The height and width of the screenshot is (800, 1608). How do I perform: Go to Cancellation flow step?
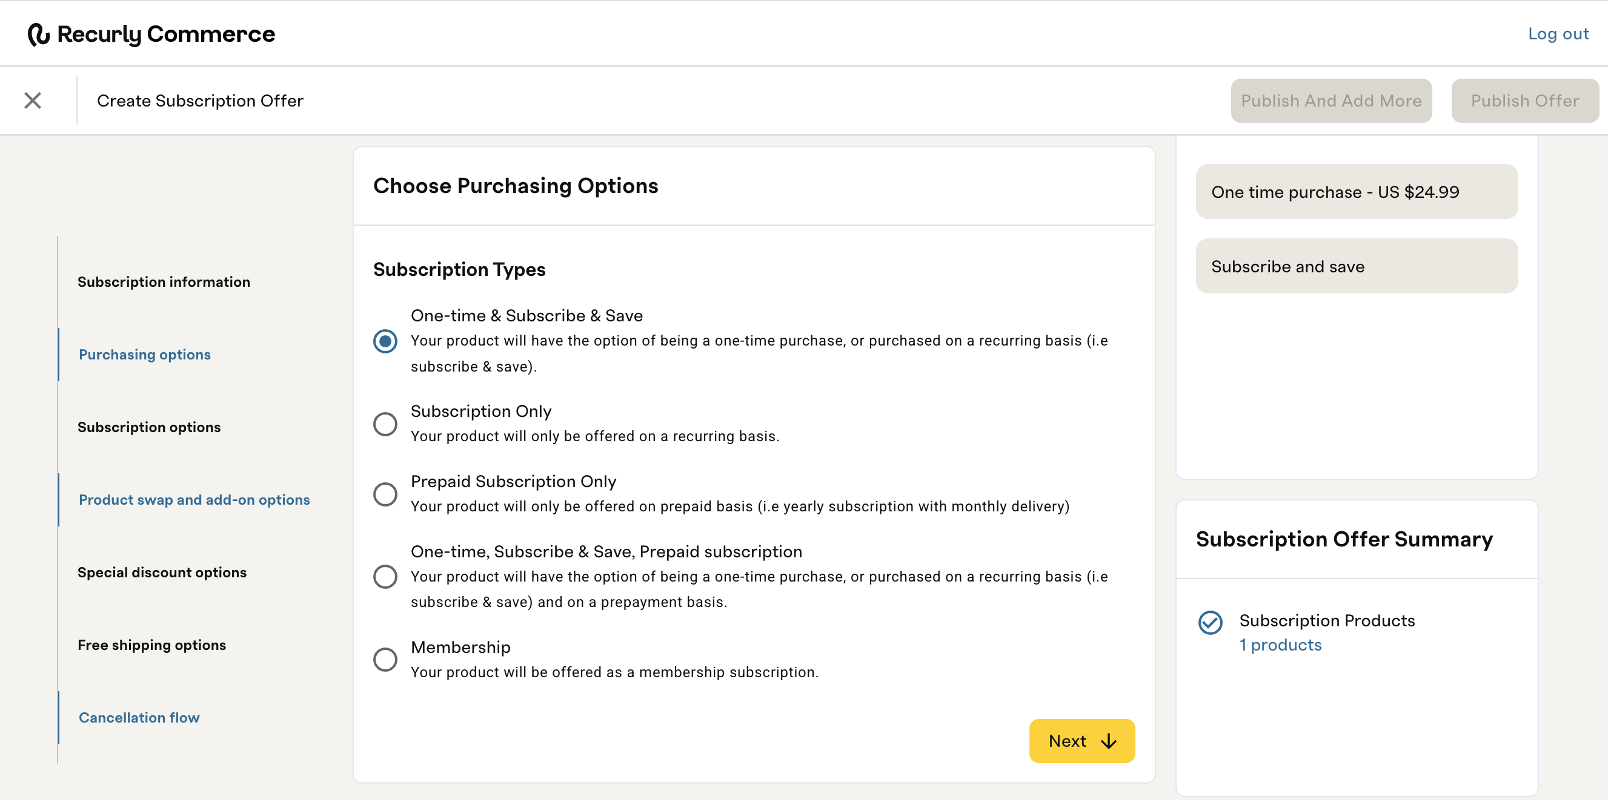pyautogui.click(x=139, y=717)
